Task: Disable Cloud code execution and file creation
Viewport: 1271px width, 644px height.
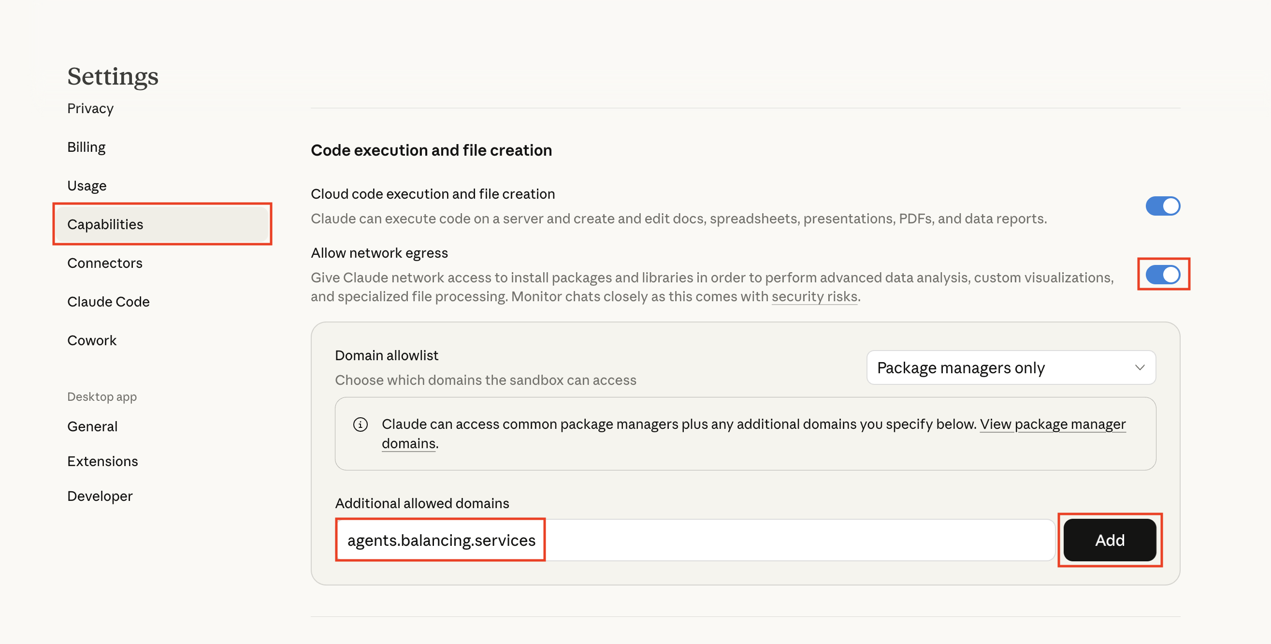Action: tap(1163, 206)
